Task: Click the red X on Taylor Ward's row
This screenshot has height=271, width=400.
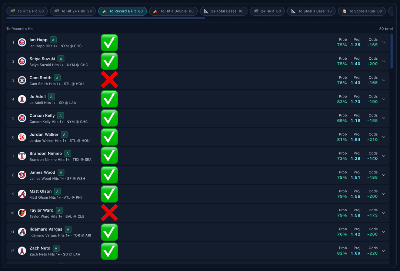Action: pyautogui.click(x=109, y=213)
